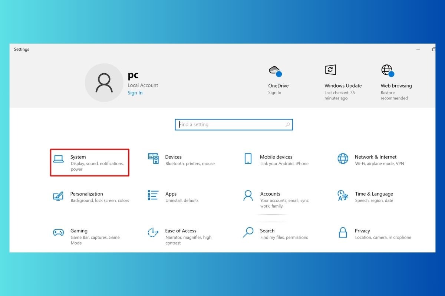Click the Accounts category title

click(x=270, y=194)
